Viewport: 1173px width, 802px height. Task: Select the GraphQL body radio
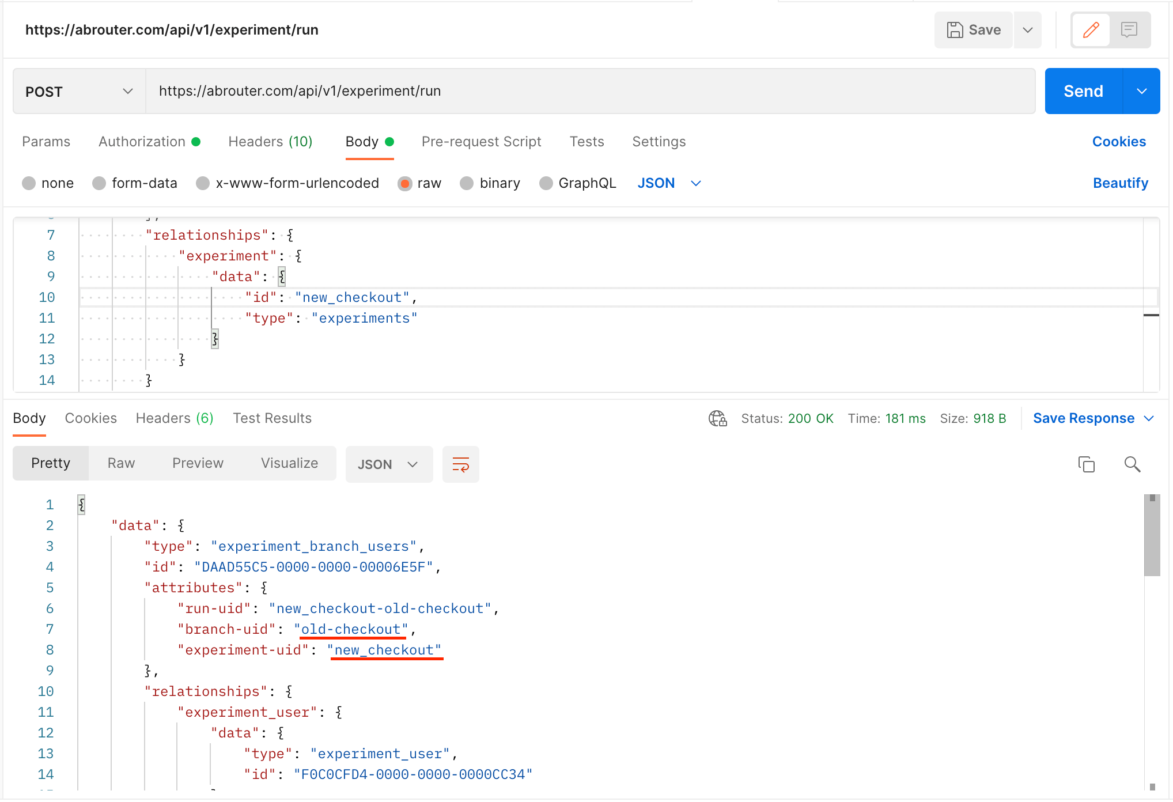(546, 183)
